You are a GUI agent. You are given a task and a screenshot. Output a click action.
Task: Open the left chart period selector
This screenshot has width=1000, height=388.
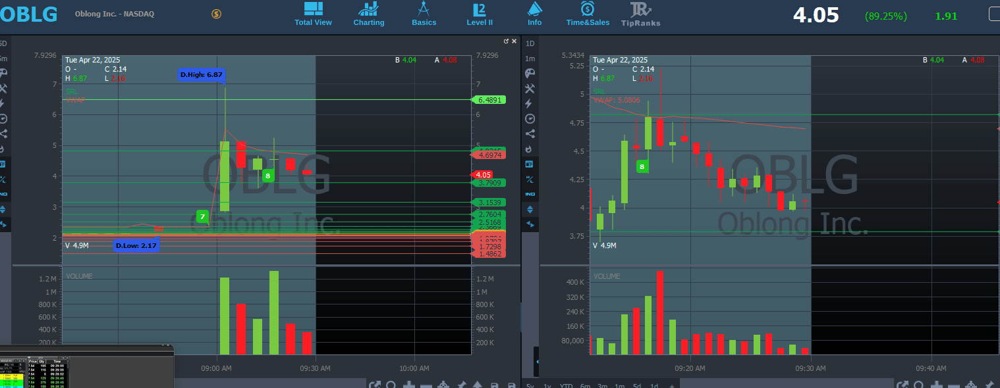3,43
